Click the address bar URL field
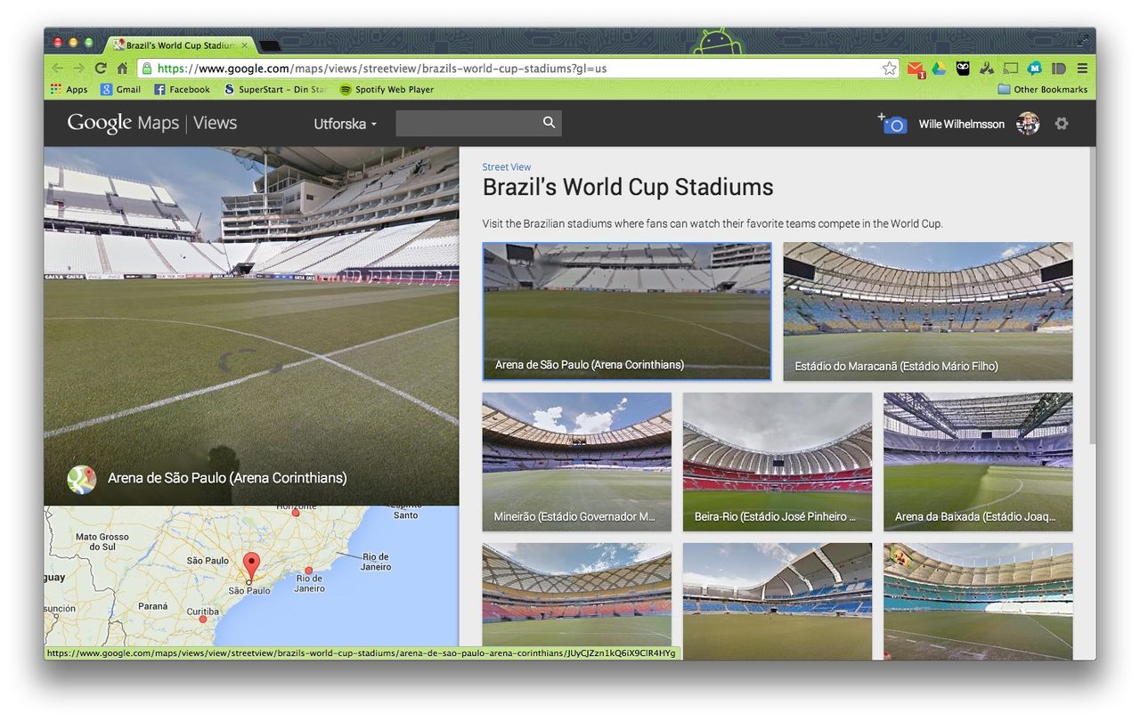 (517, 69)
